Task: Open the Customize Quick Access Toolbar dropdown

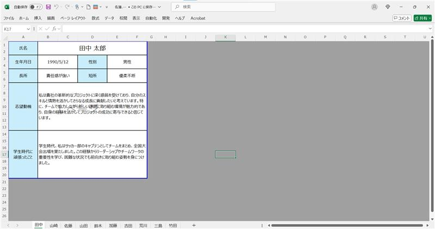Action: pyautogui.click(x=107, y=7)
